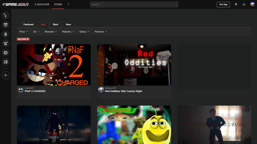Open the storefront icon in sidebar

coord(6,25)
